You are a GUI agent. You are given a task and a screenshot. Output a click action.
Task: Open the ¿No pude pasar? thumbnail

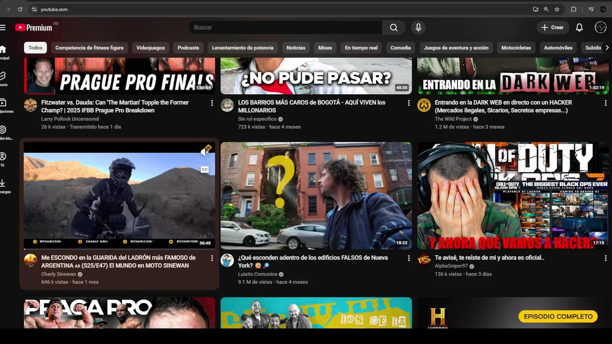(316, 76)
